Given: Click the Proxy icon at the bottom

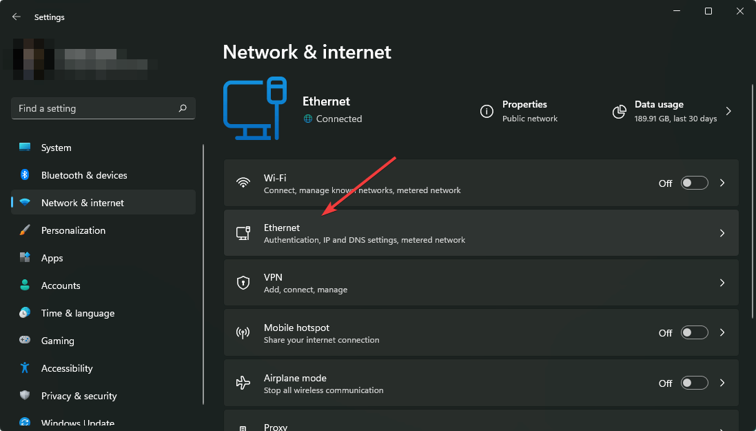Looking at the screenshot, I should tap(243, 428).
